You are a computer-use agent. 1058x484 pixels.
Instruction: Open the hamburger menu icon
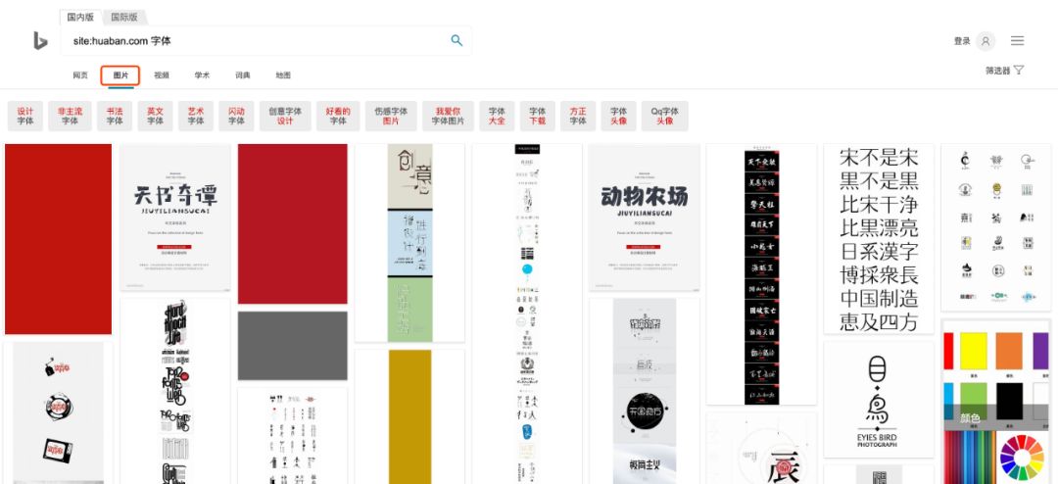[x=1017, y=41]
